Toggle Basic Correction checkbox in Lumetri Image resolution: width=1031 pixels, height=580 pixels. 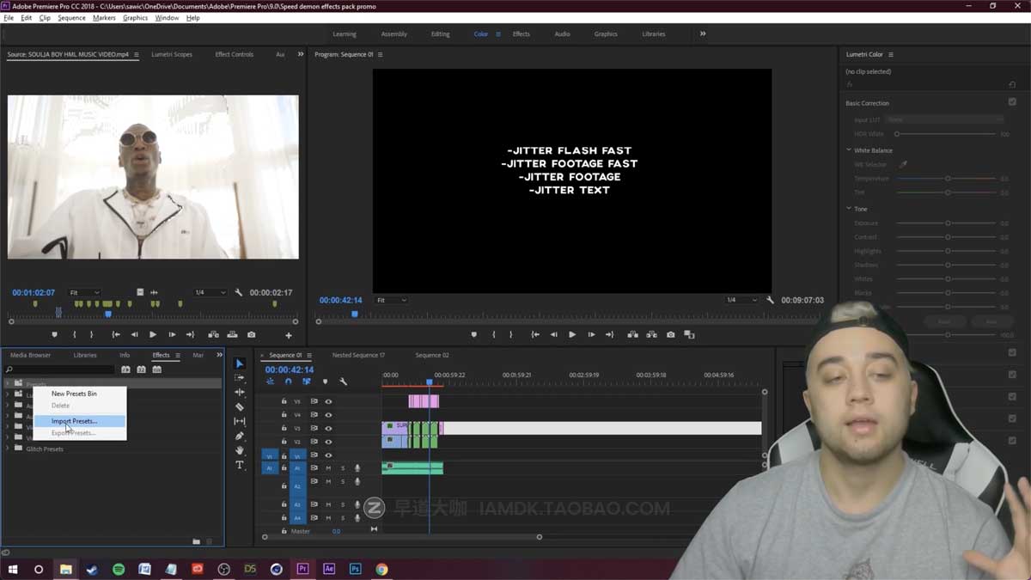1012,102
